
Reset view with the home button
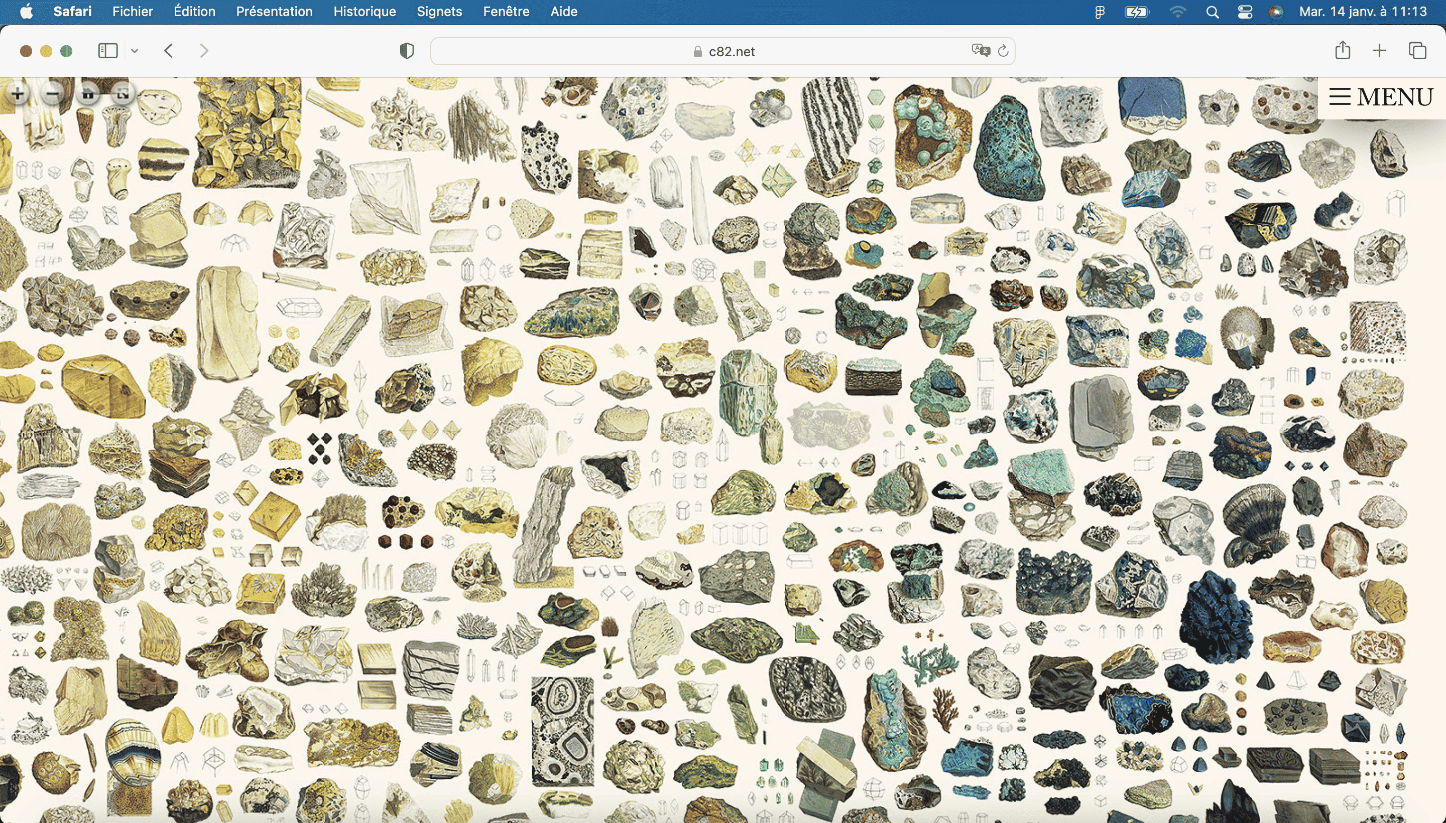point(88,94)
